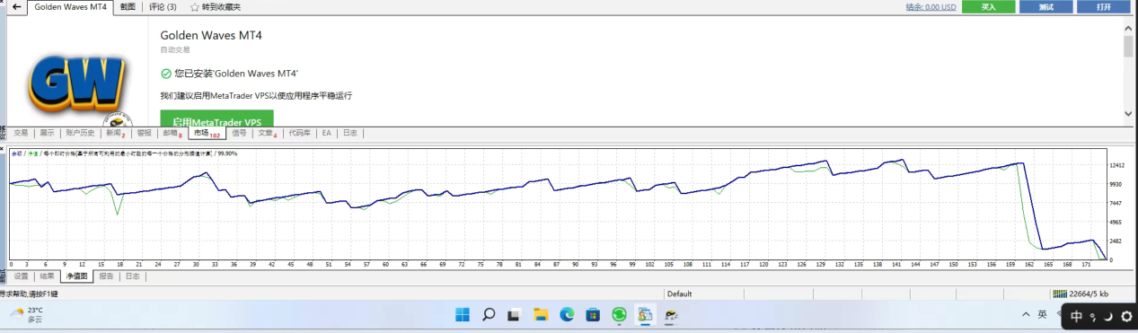Screen dimensions: 1138x333
Task: Switch to the 设置 tester tab
Action: 21,276
